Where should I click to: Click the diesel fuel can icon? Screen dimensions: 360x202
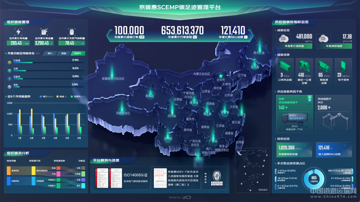coord(44,32)
